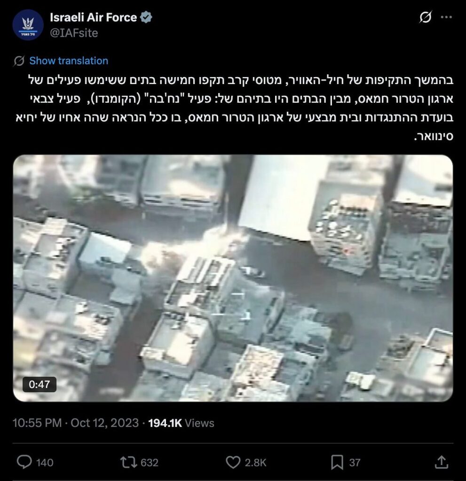Click the 632 reposts count

(149, 463)
